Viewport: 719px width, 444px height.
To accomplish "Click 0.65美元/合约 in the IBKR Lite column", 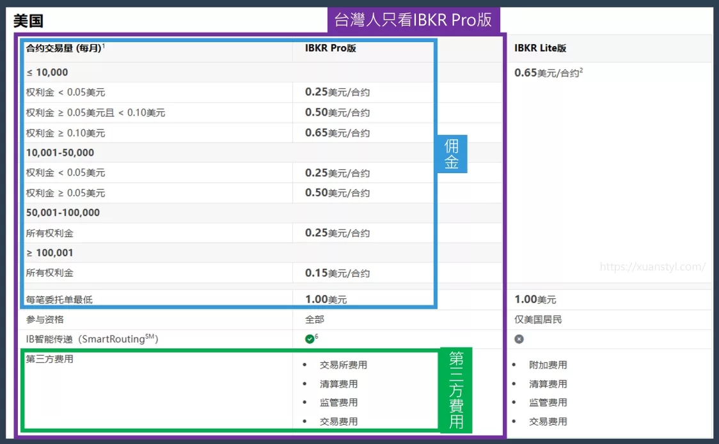I will point(546,73).
